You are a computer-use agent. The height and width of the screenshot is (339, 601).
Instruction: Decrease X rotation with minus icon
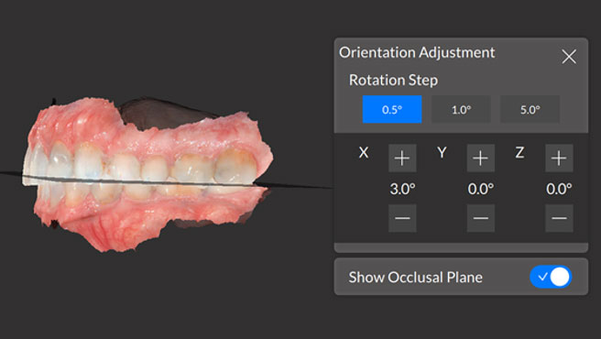click(x=402, y=218)
